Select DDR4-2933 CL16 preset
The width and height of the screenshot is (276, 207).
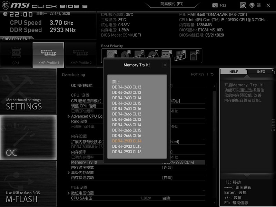[127, 152]
